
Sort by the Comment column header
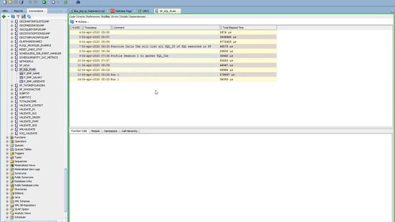point(165,27)
